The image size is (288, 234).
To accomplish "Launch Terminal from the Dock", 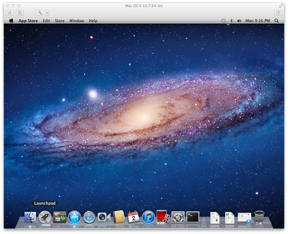I will click(193, 217).
